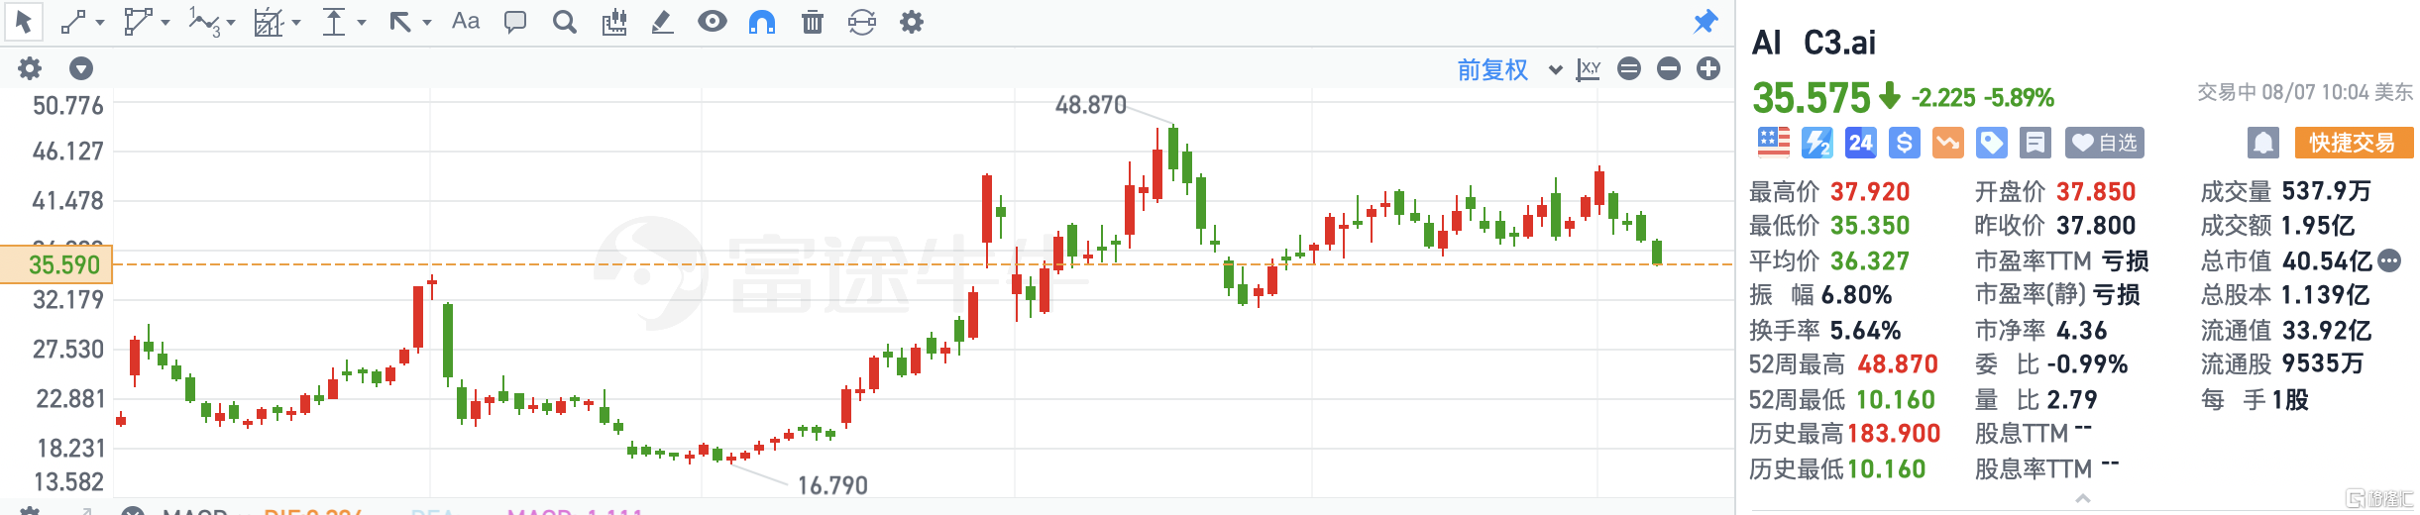The width and height of the screenshot is (2420, 515).
Task: Open arrow marker tool dropdown arrow
Action: [427, 23]
